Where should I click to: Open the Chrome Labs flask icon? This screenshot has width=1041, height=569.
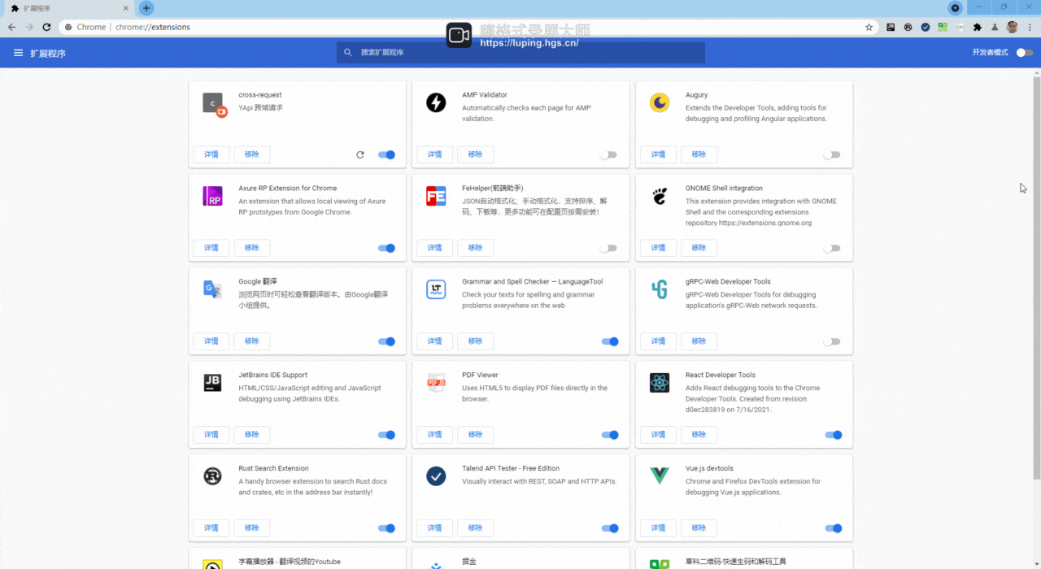point(995,27)
